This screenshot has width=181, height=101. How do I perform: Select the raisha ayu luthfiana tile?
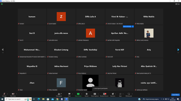(149, 83)
